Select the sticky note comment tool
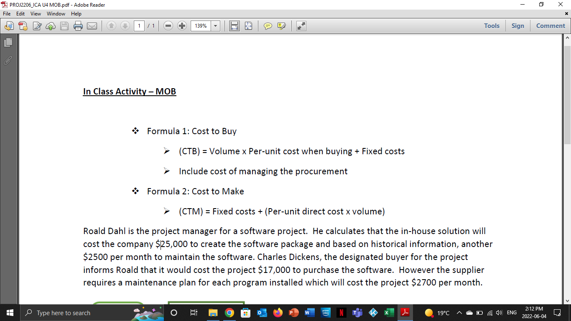This screenshot has height=321, width=571. coord(267,26)
